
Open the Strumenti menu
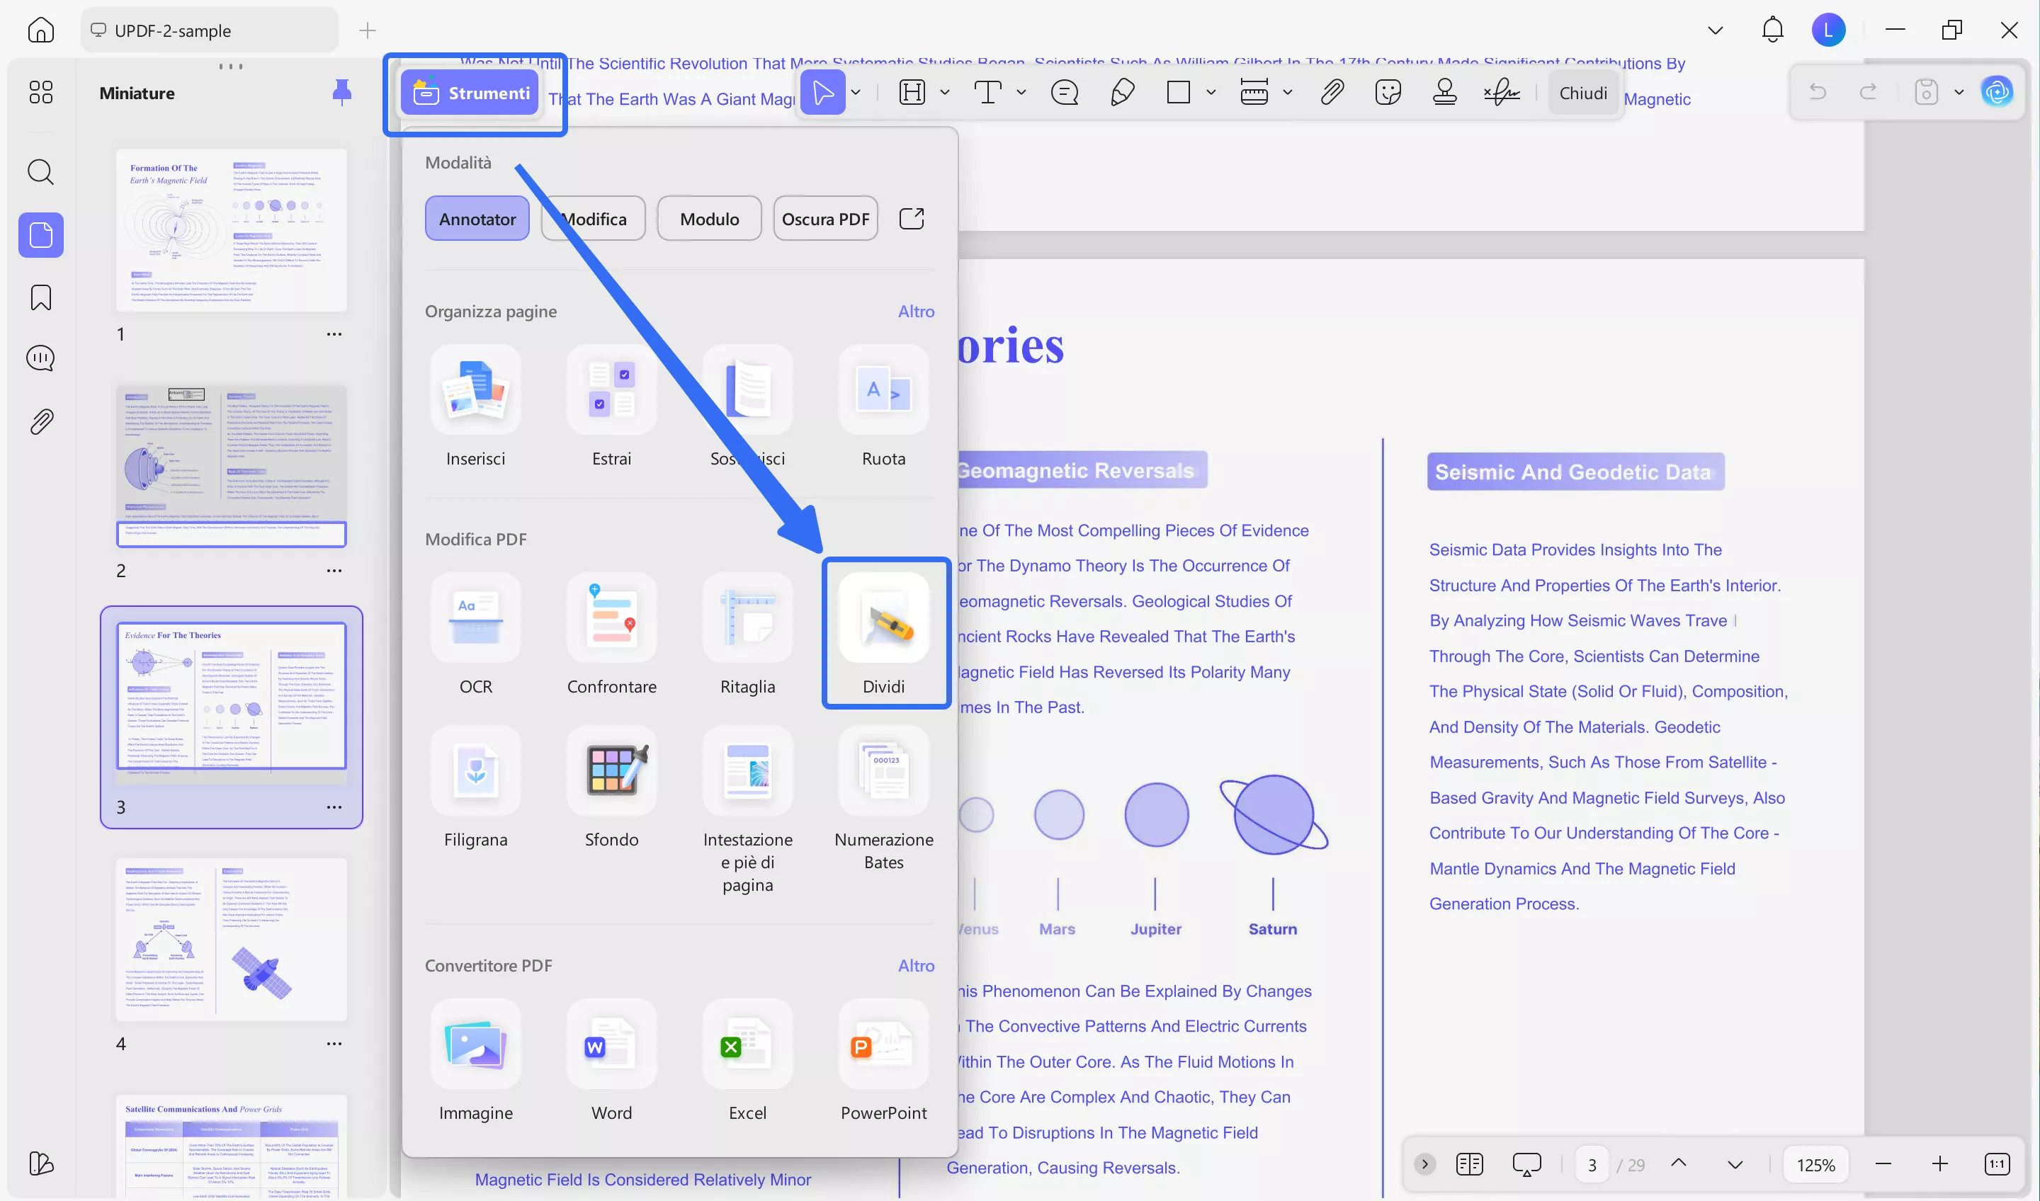(x=470, y=93)
